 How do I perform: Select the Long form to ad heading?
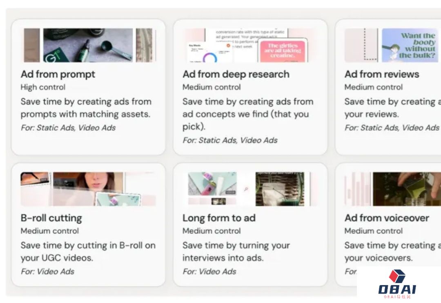(219, 218)
